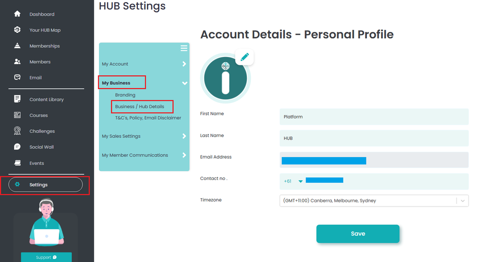Click the Social Wall chat icon
Viewport: 479px width, 262px height.
click(x=17, y=147)
